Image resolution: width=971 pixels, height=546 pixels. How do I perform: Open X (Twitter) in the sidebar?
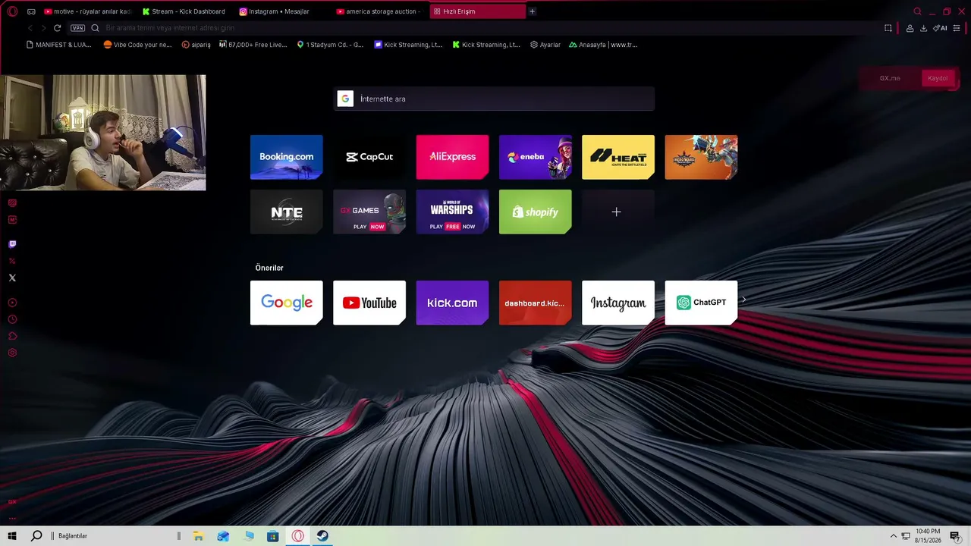tap(12, 278)
